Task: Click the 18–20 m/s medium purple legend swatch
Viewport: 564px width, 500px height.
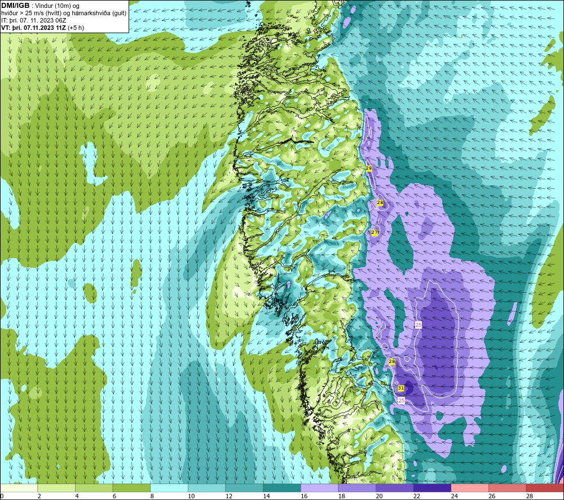Action: 357,488
